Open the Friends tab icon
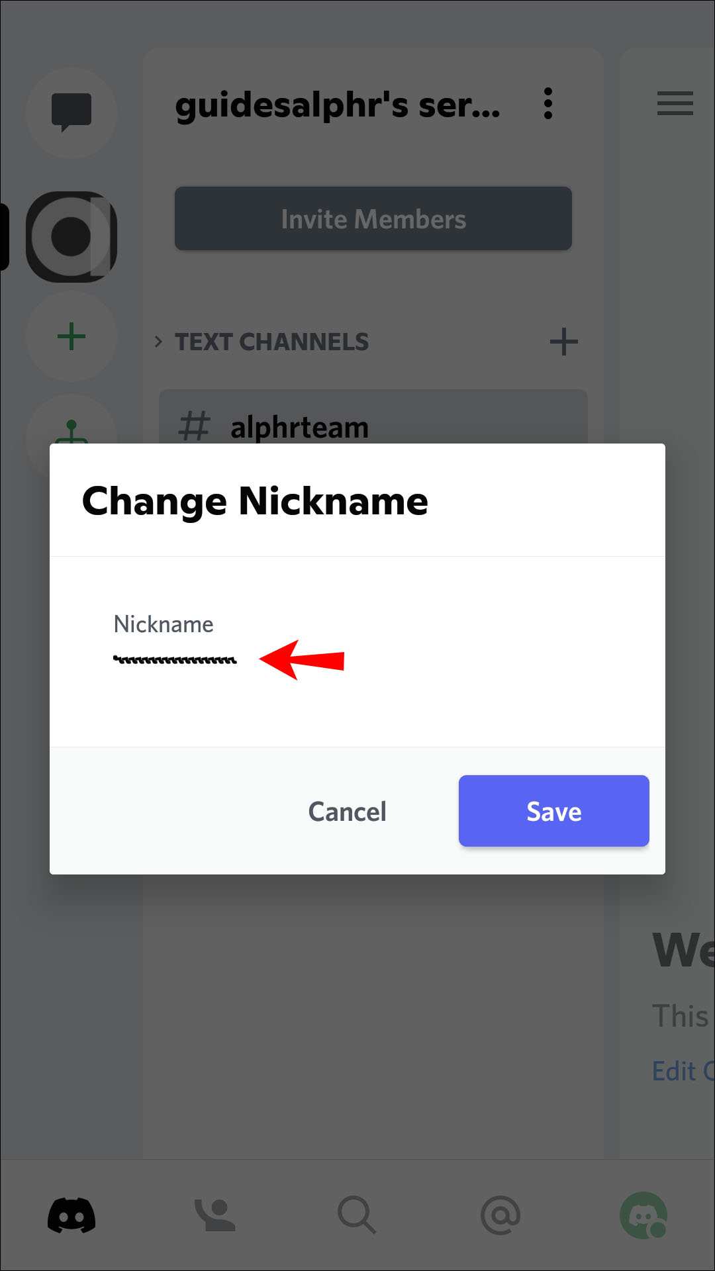 click(x=215, y=1215)
